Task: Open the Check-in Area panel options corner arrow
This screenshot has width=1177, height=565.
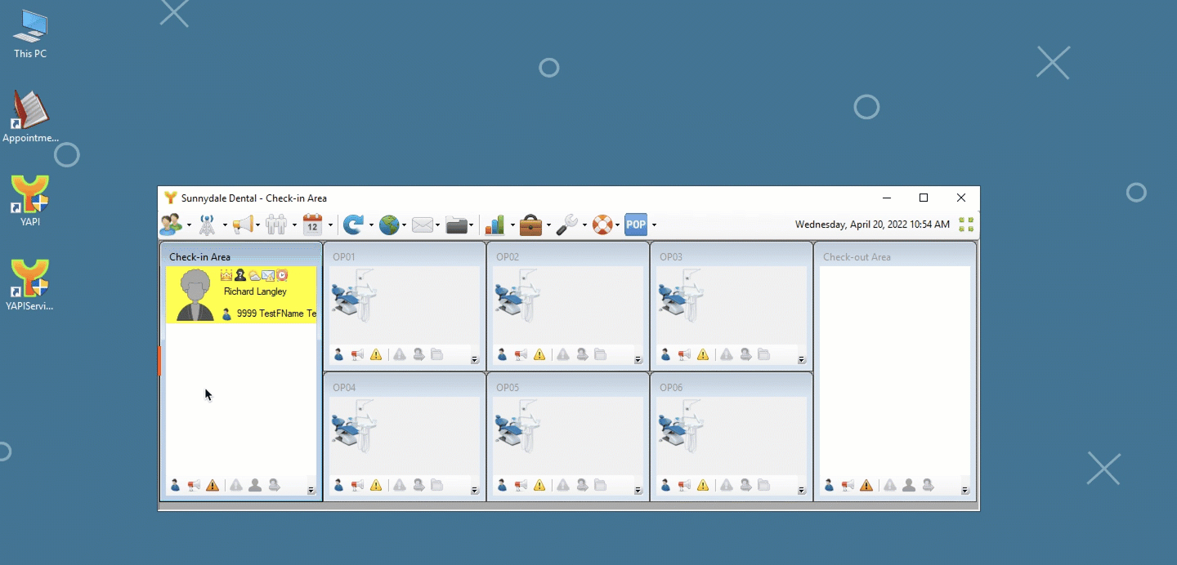Action: tap(311, 491)
